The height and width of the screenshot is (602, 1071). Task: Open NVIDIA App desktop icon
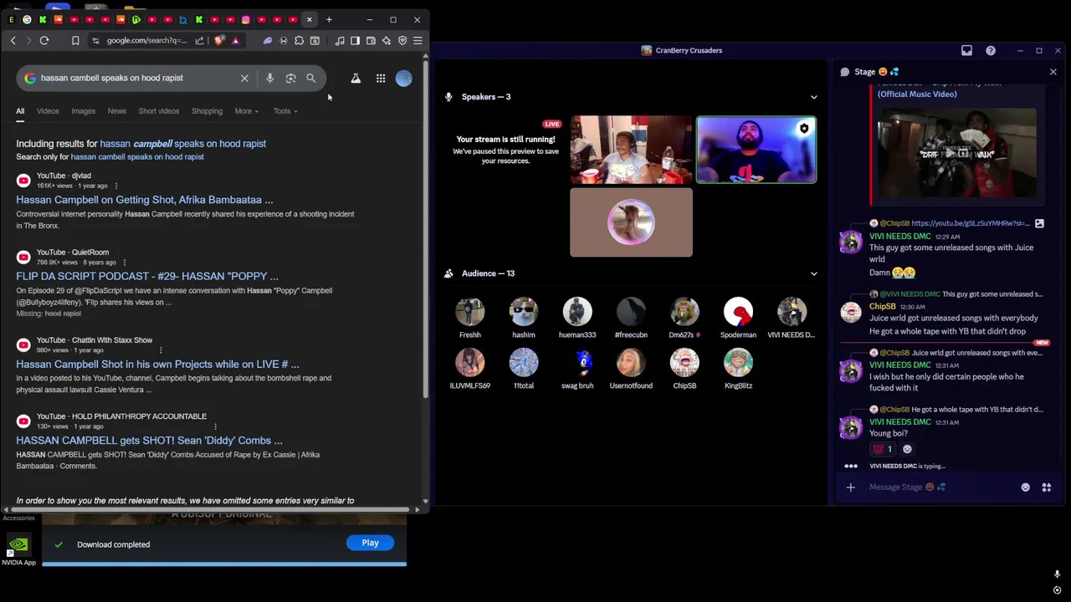(18, 551)
